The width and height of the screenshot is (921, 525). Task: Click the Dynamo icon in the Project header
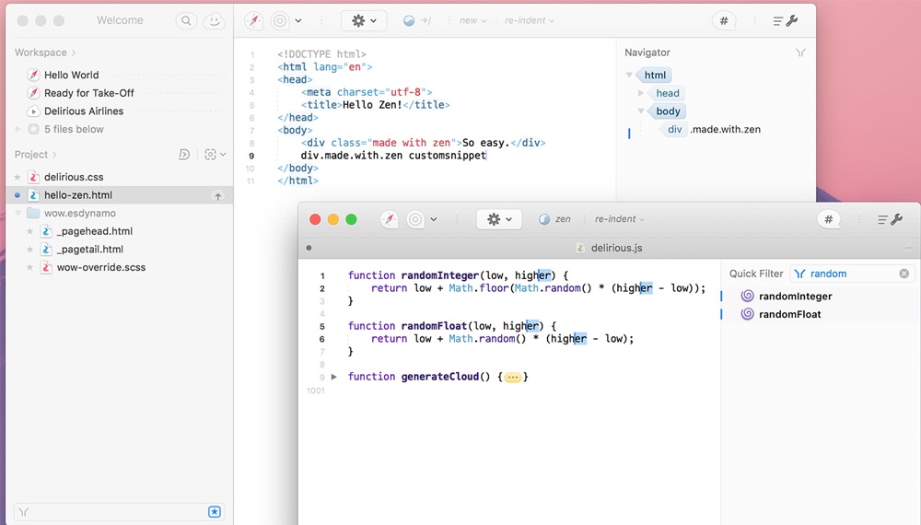[184, 155]
